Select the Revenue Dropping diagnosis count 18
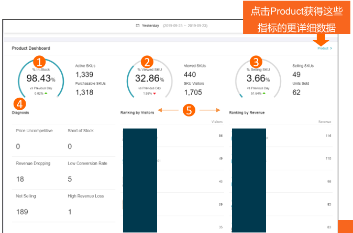 [x=20, y=179]
